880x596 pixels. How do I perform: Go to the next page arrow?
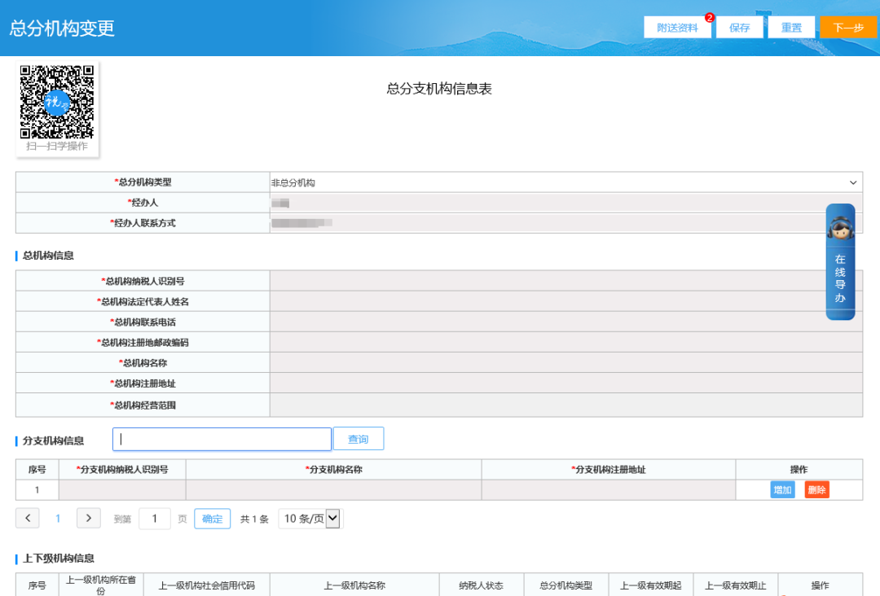pyautogui.click(x=89, y=518)
